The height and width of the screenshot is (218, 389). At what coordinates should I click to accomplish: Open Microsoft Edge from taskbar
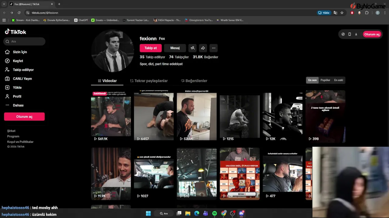(197, 213)
